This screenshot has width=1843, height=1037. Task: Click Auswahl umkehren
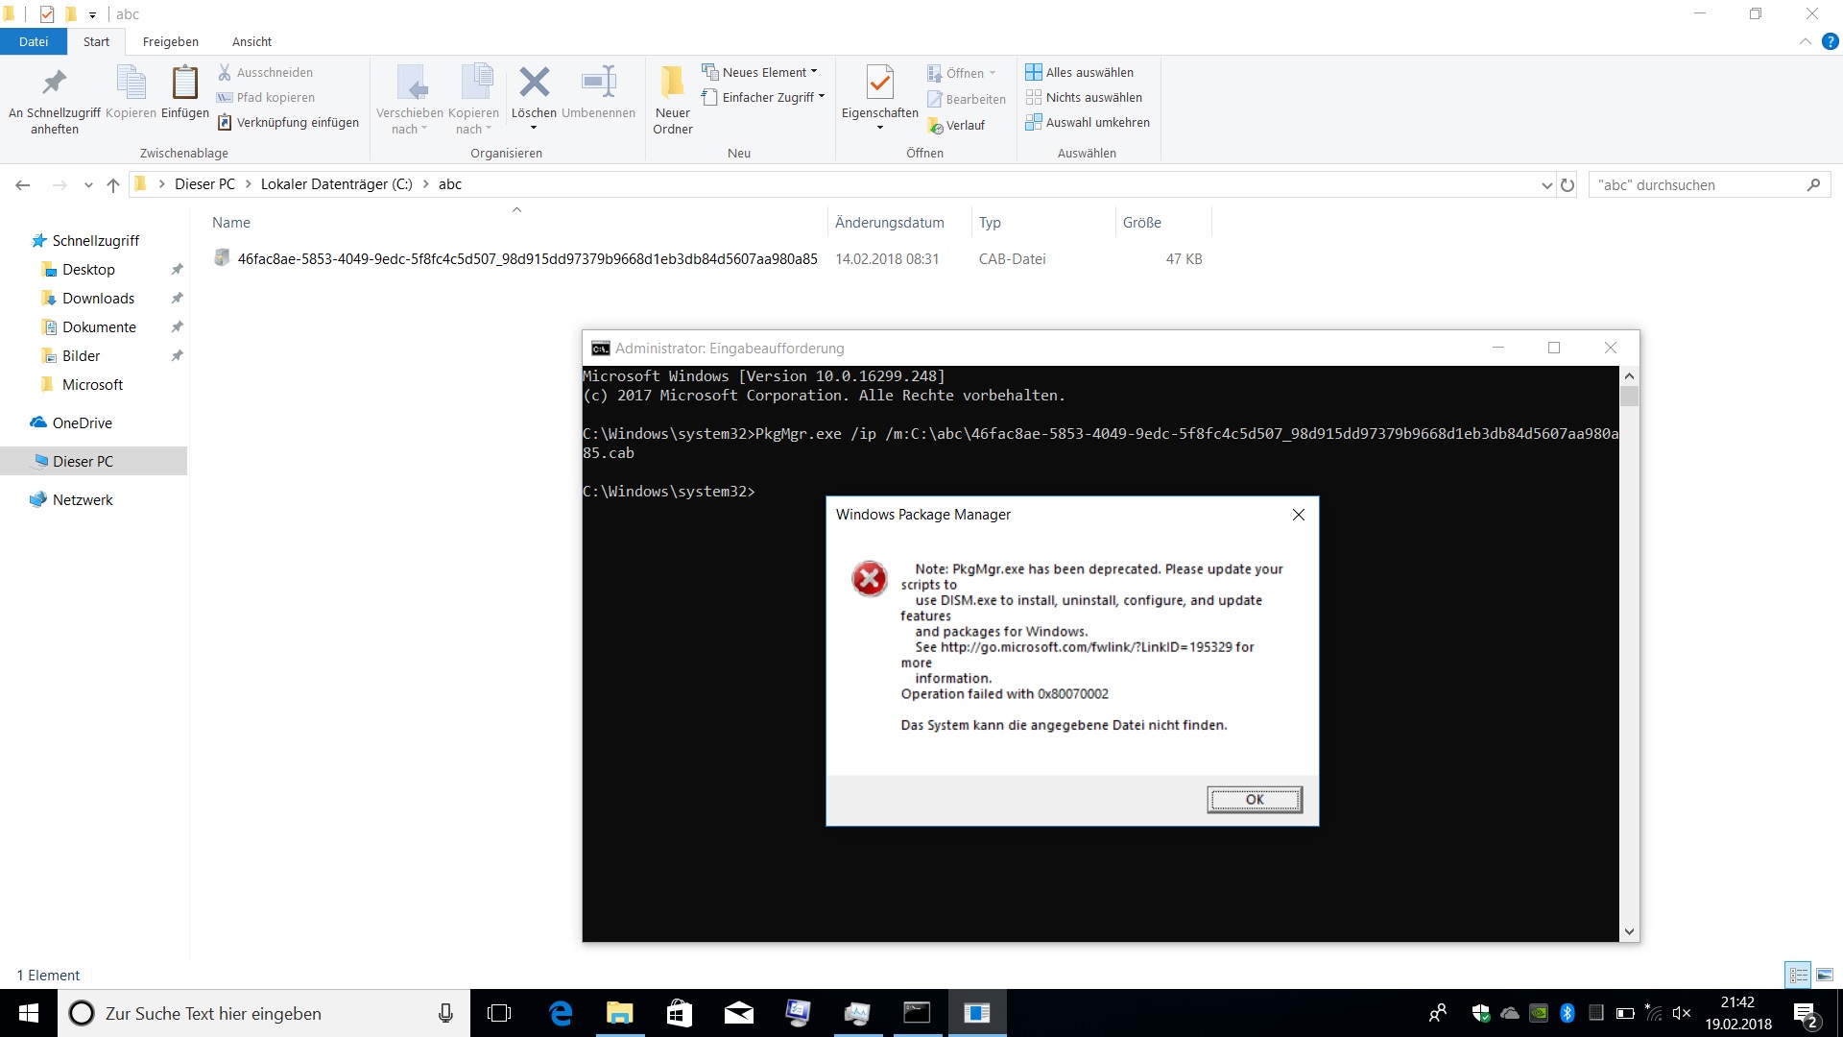(1088, 122)
